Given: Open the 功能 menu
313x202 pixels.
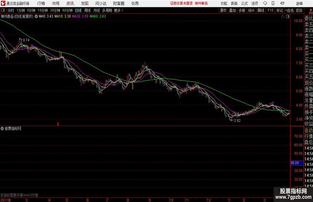Looking at the screenshot, I should [224, 3].
